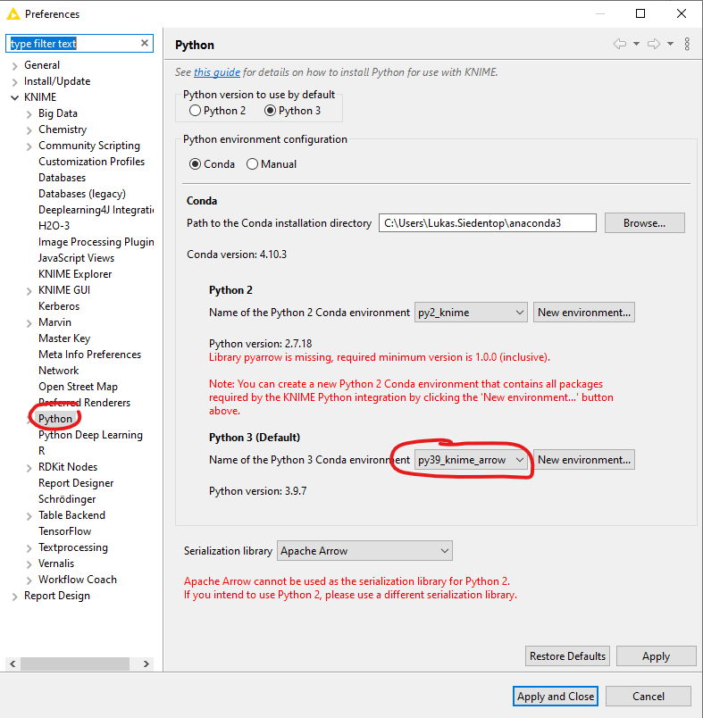This screenshot has width=703, height=718.
Task: Click the scrollbar left arrow
Action: [x=13, y=664]
